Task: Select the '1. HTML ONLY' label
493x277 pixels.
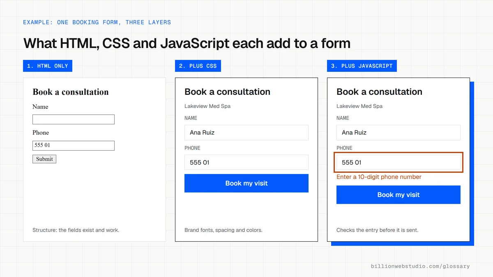Action: tap(48, 66)
